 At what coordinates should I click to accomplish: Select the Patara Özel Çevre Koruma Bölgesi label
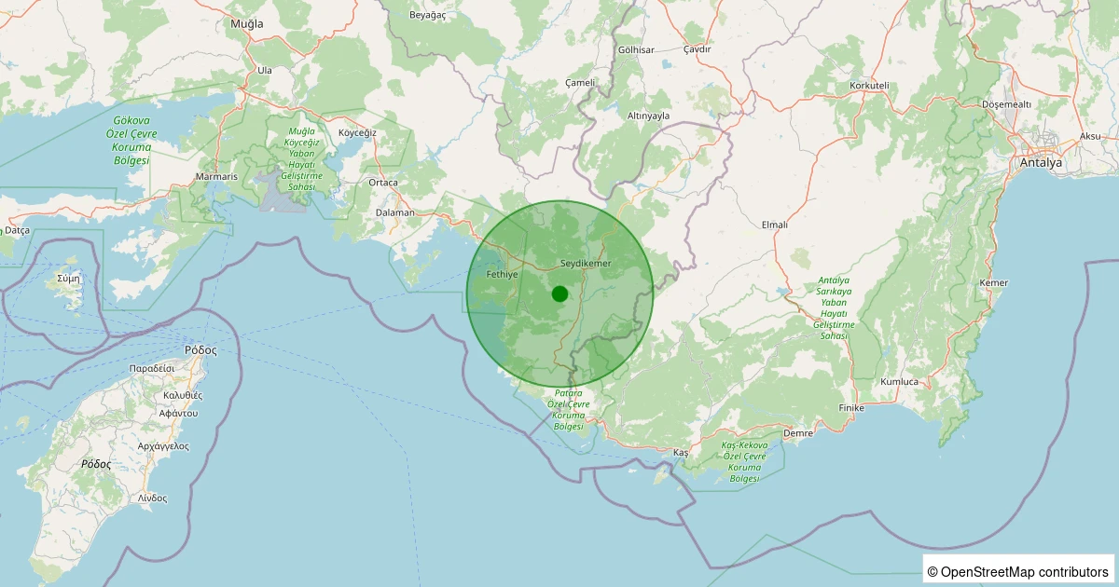point(569,410)
